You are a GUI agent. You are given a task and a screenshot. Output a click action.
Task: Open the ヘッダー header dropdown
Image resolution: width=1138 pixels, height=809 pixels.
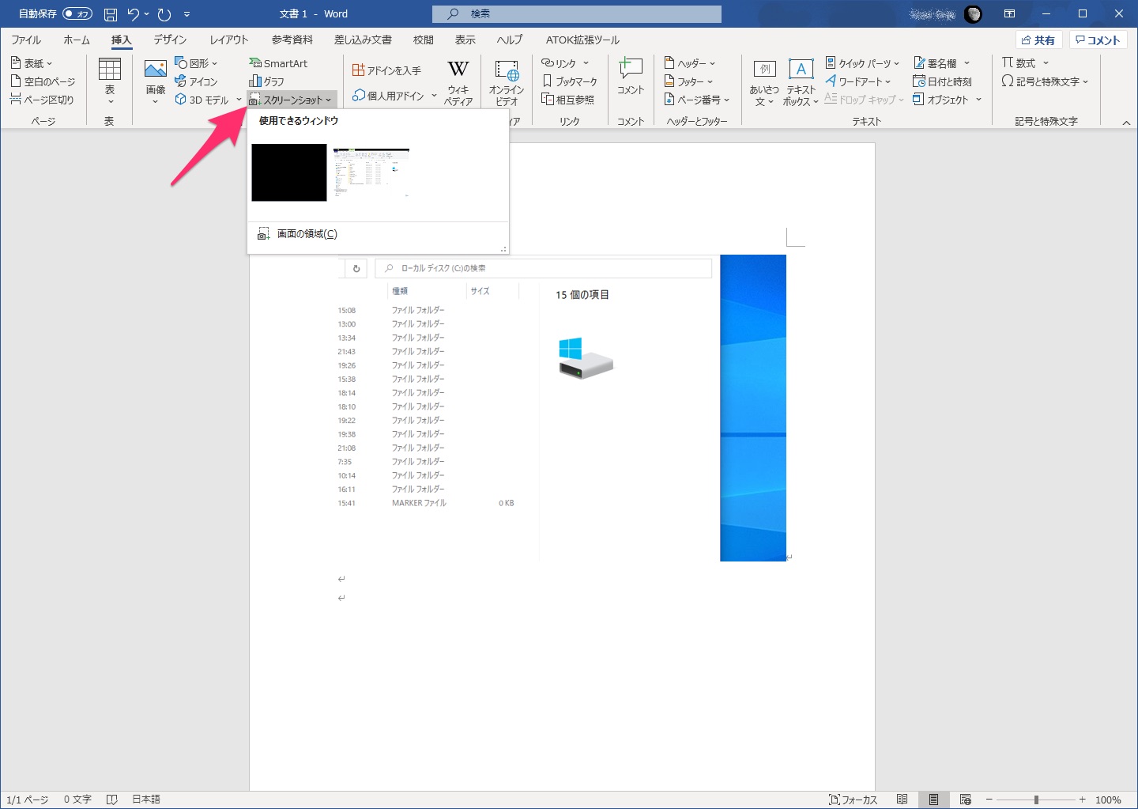690,63
